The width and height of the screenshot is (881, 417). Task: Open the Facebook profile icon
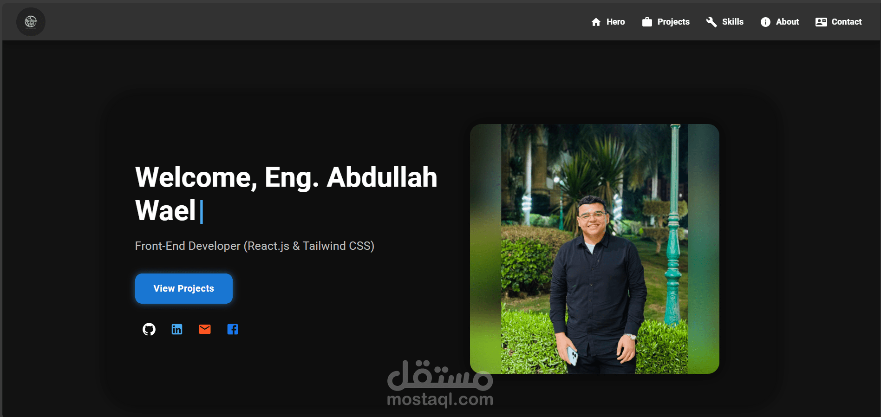click(233, 329)
